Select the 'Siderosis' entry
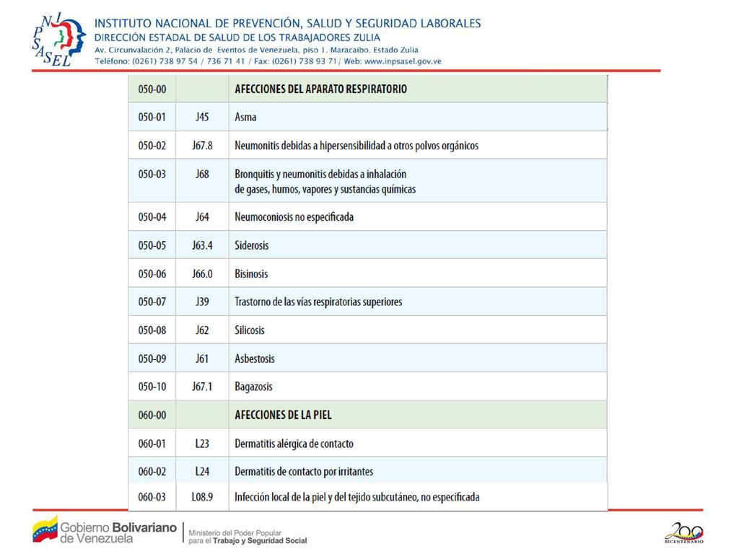 [x=252, y=245]
